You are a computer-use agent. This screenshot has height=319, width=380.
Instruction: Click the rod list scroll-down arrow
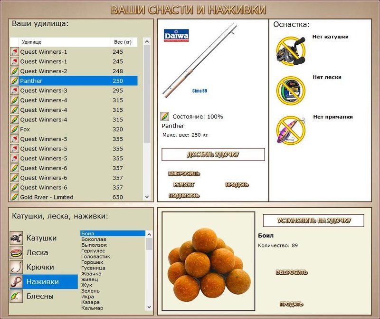click(147, 197)
